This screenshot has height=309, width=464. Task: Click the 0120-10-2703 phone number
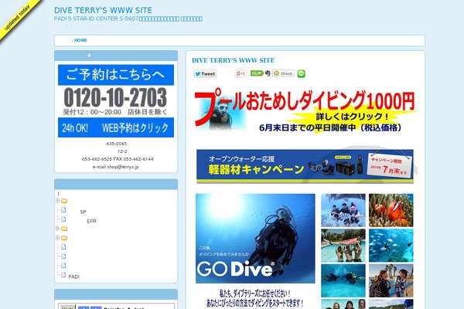point(115,97)
